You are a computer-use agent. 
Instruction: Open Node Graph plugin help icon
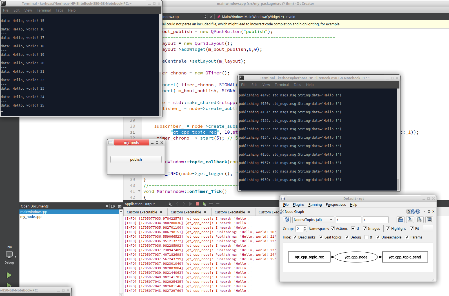(x=418, y=211)
